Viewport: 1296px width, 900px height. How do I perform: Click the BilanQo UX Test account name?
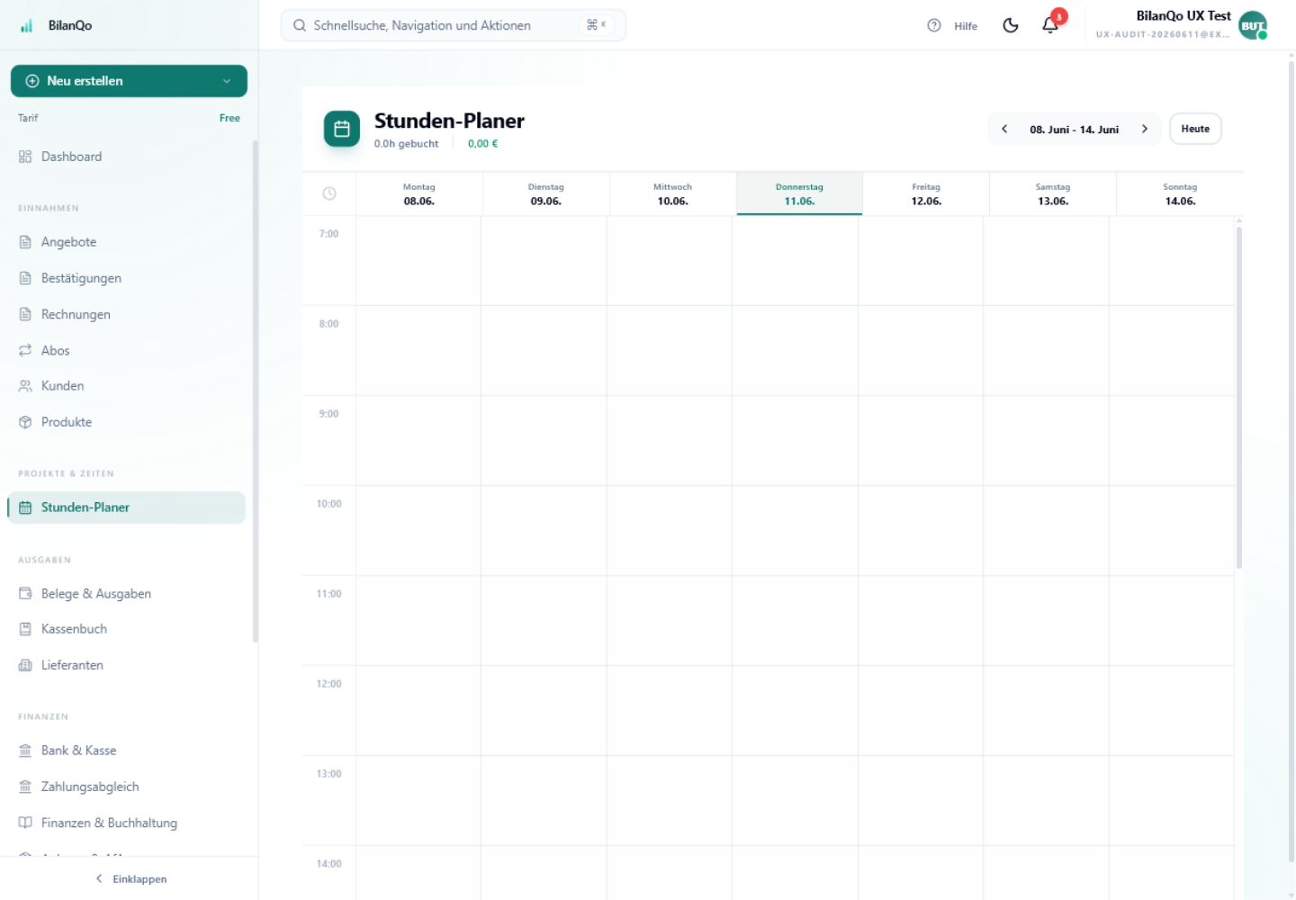(1183, 16)
